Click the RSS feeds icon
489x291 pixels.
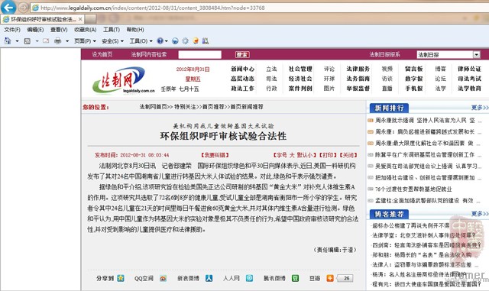pyautogui.click(x=28, y=40)
